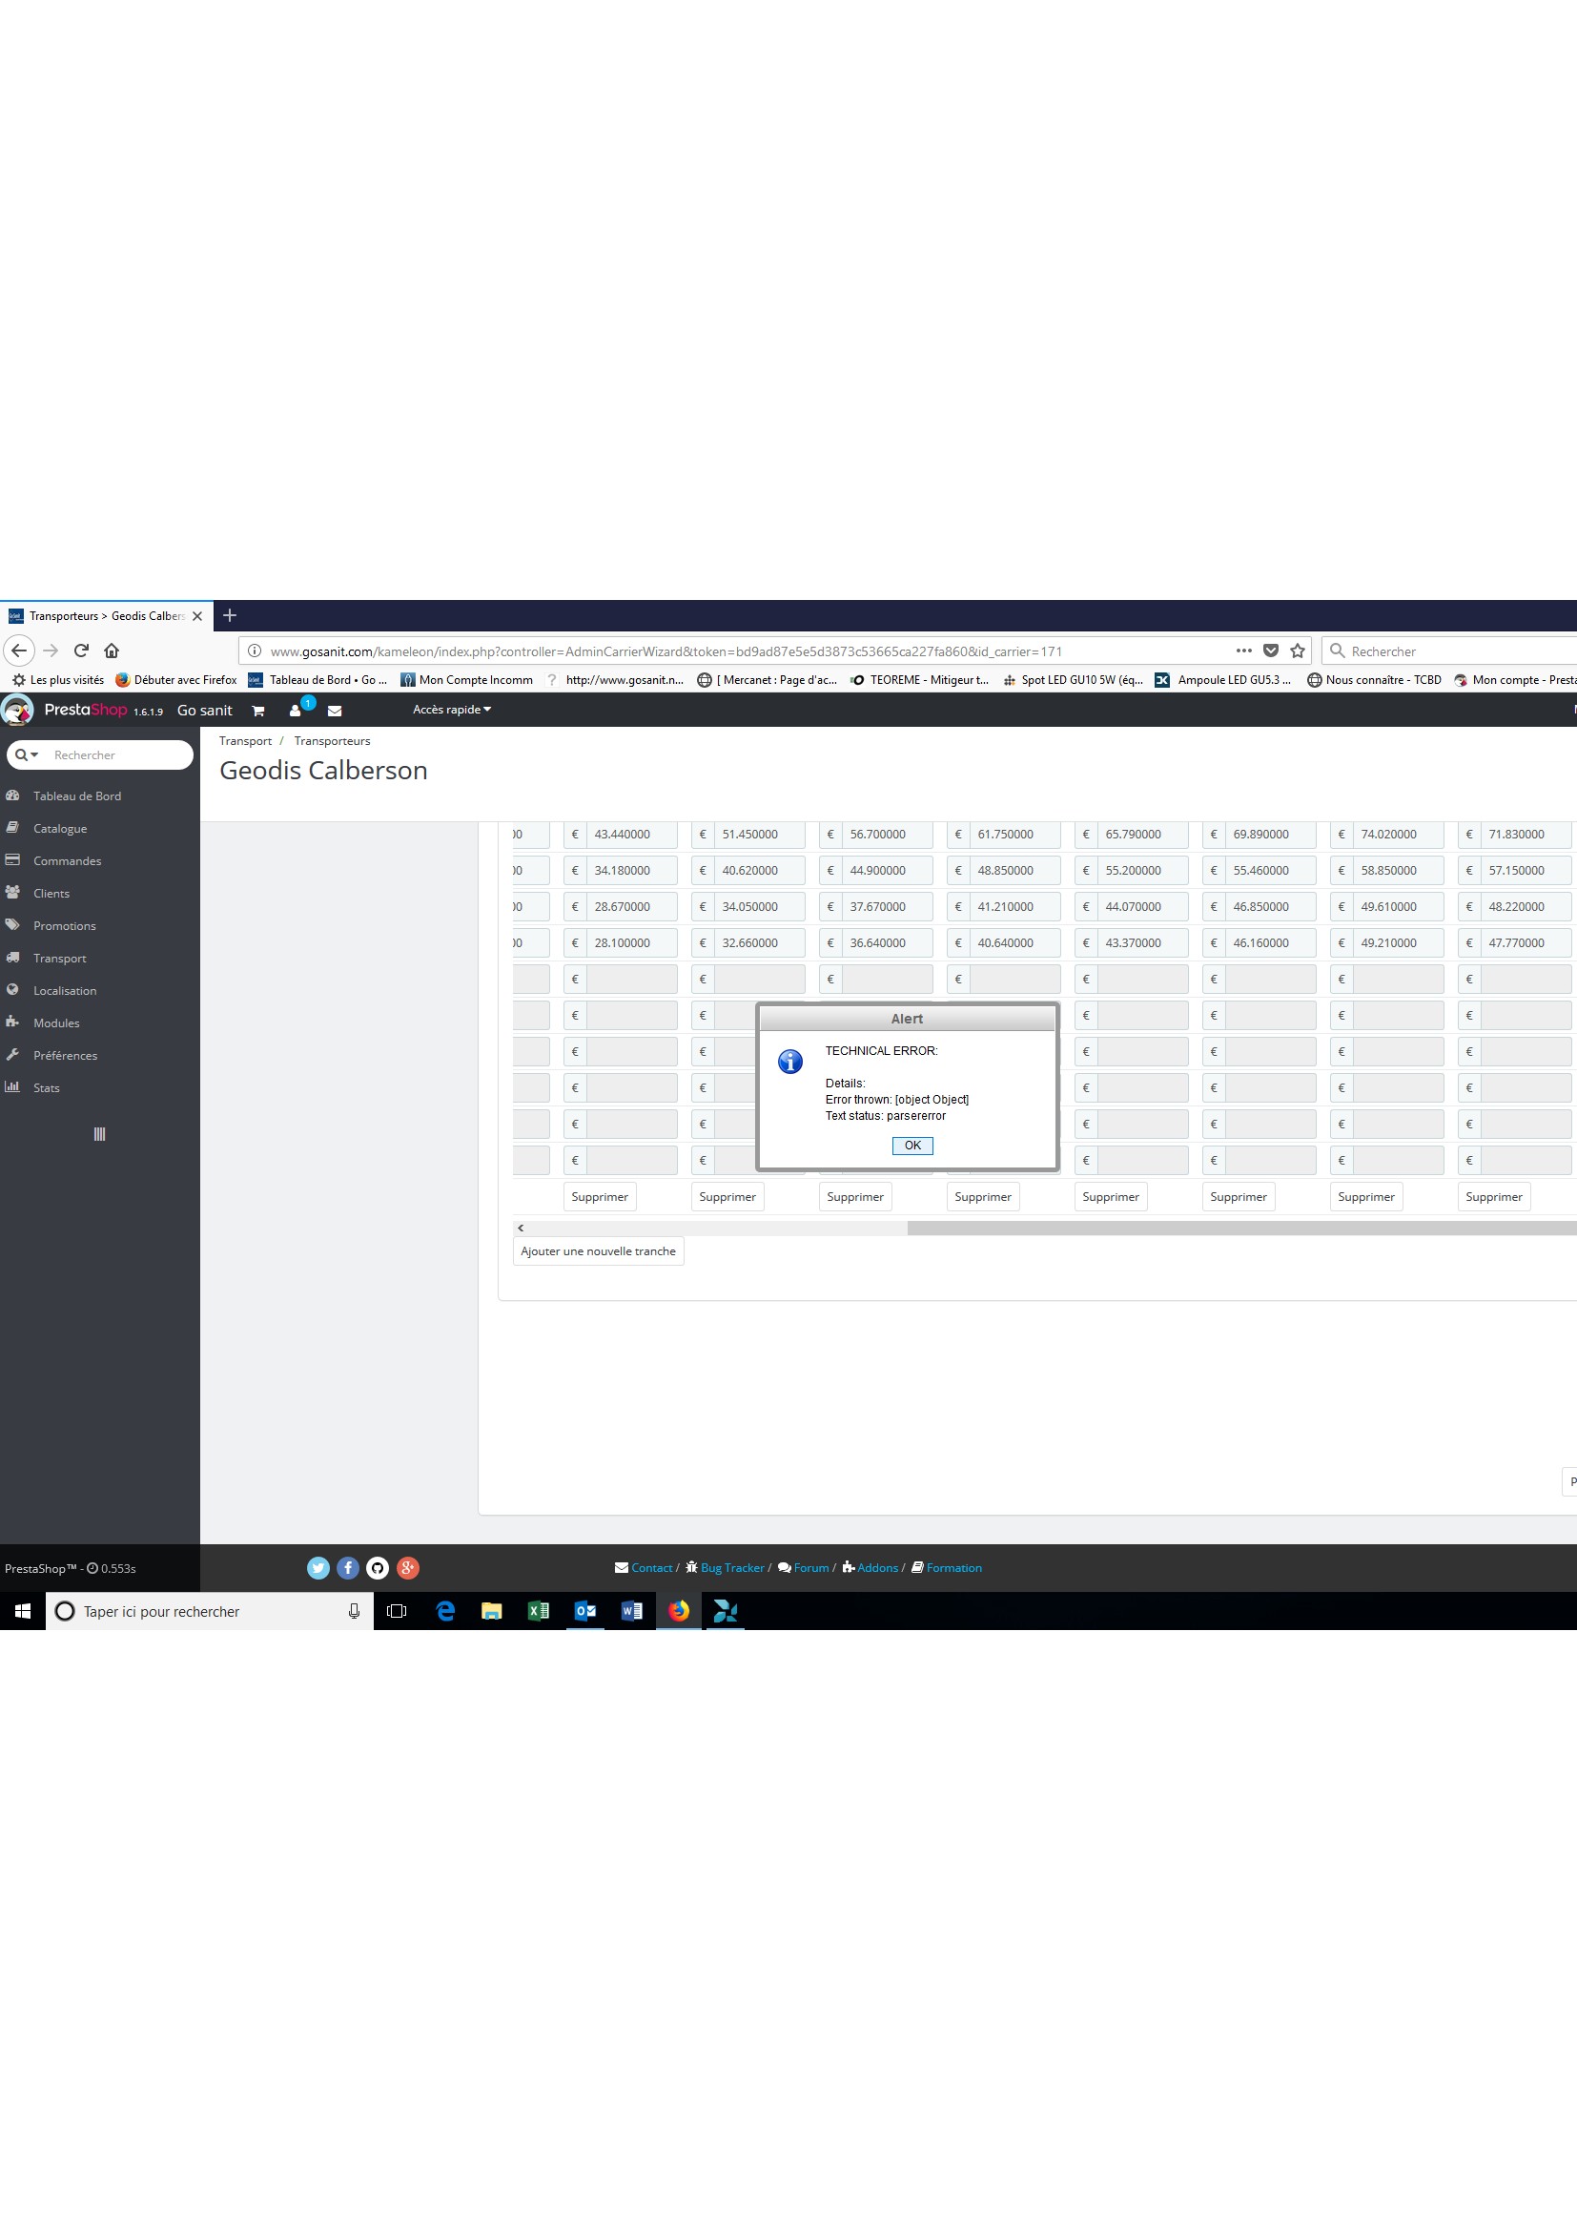Open the Twitter icon in the footer
This screenshot has height=2231, width=1577.
coord(318,1567)
